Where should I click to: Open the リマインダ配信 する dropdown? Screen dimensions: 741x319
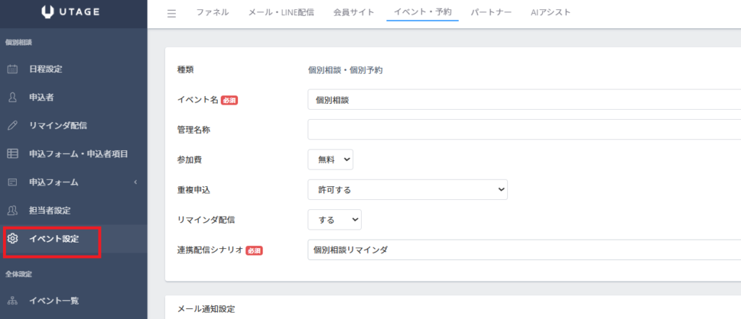click(x=334, y=219)
